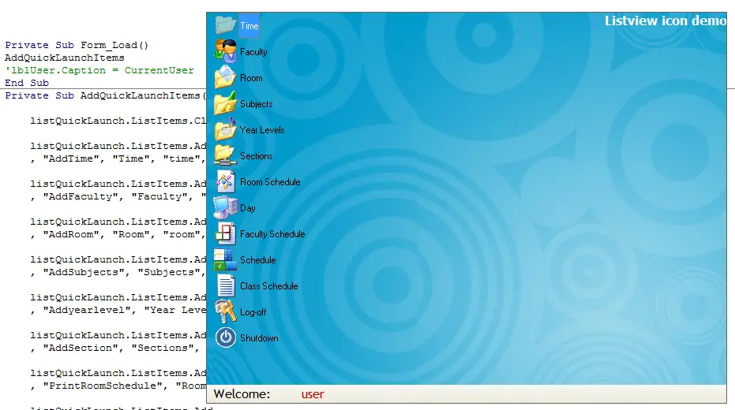Click the Welcome label in status bar
Image resolution: width=735 pixels, height=410 pixels.
242,394
